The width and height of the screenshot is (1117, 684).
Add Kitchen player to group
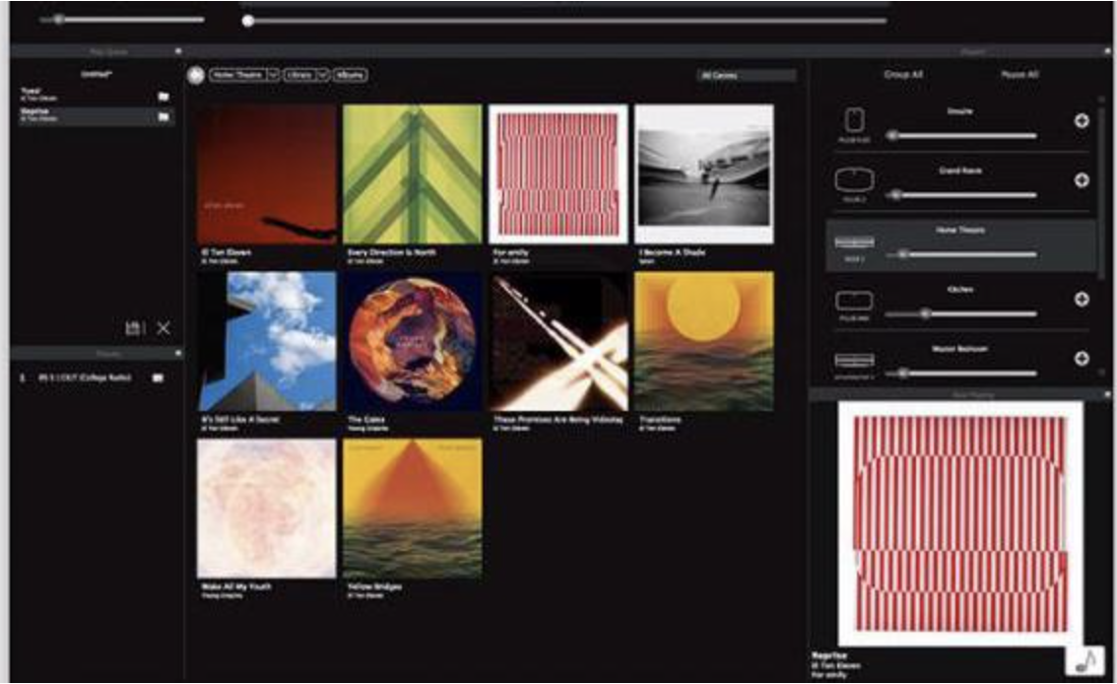[x=1081, y=300]
